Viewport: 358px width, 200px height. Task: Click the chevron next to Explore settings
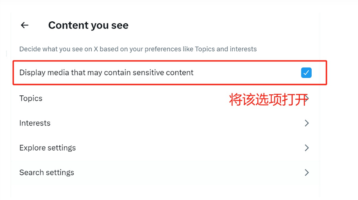[307, 148]
